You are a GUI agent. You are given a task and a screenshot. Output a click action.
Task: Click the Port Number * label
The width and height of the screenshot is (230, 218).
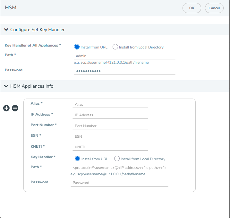tap(44, 125)
